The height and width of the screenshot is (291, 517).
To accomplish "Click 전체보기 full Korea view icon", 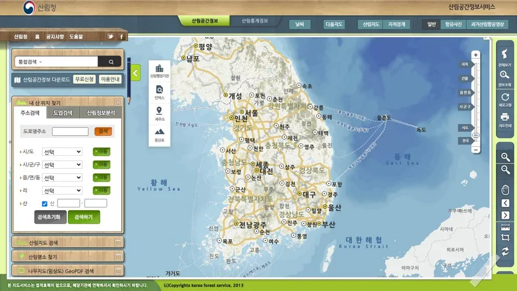I will [505, 58].
